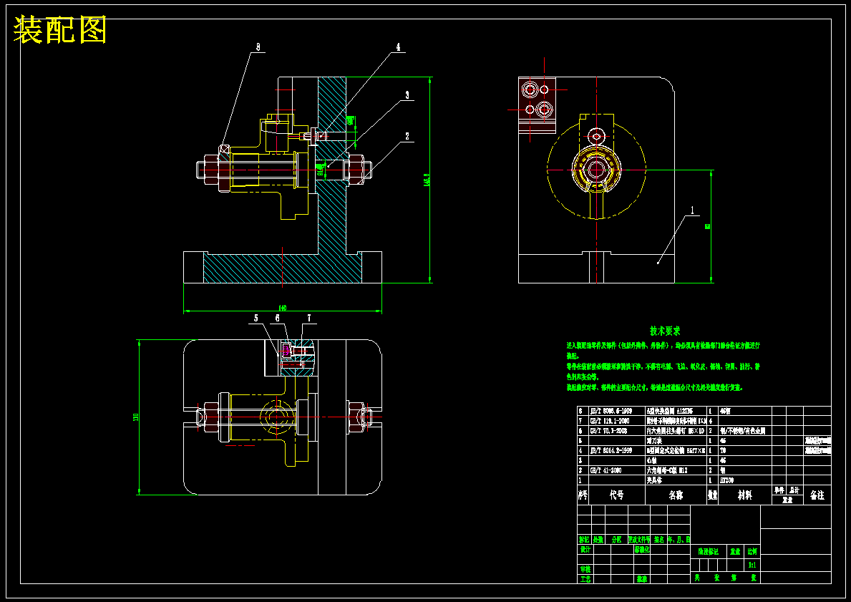The height and width of the screenshot is (602, 851).
Task: Click the 名称 column header
Action: point(676,495)
